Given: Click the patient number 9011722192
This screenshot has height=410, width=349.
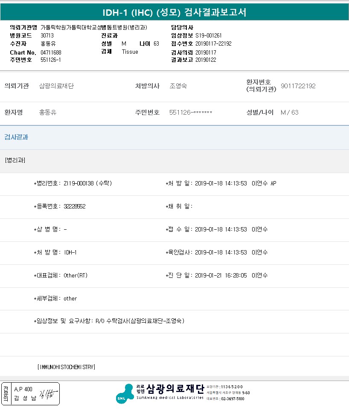Looking at the screenshot, I should (298, 86).
